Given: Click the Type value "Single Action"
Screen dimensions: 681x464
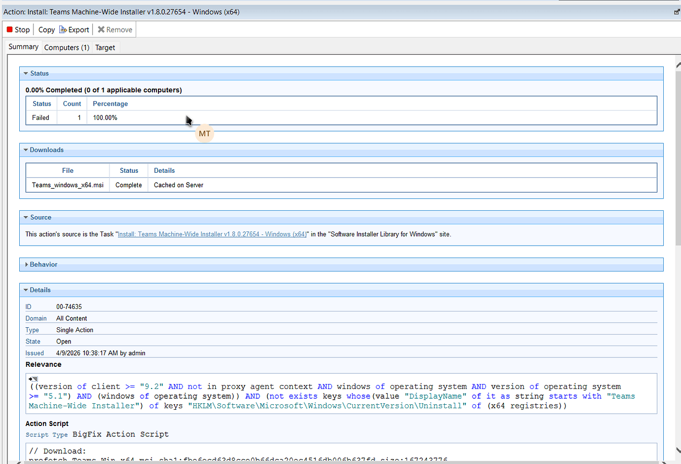Looking at the screenshot, I should click(x=75, y=330).
